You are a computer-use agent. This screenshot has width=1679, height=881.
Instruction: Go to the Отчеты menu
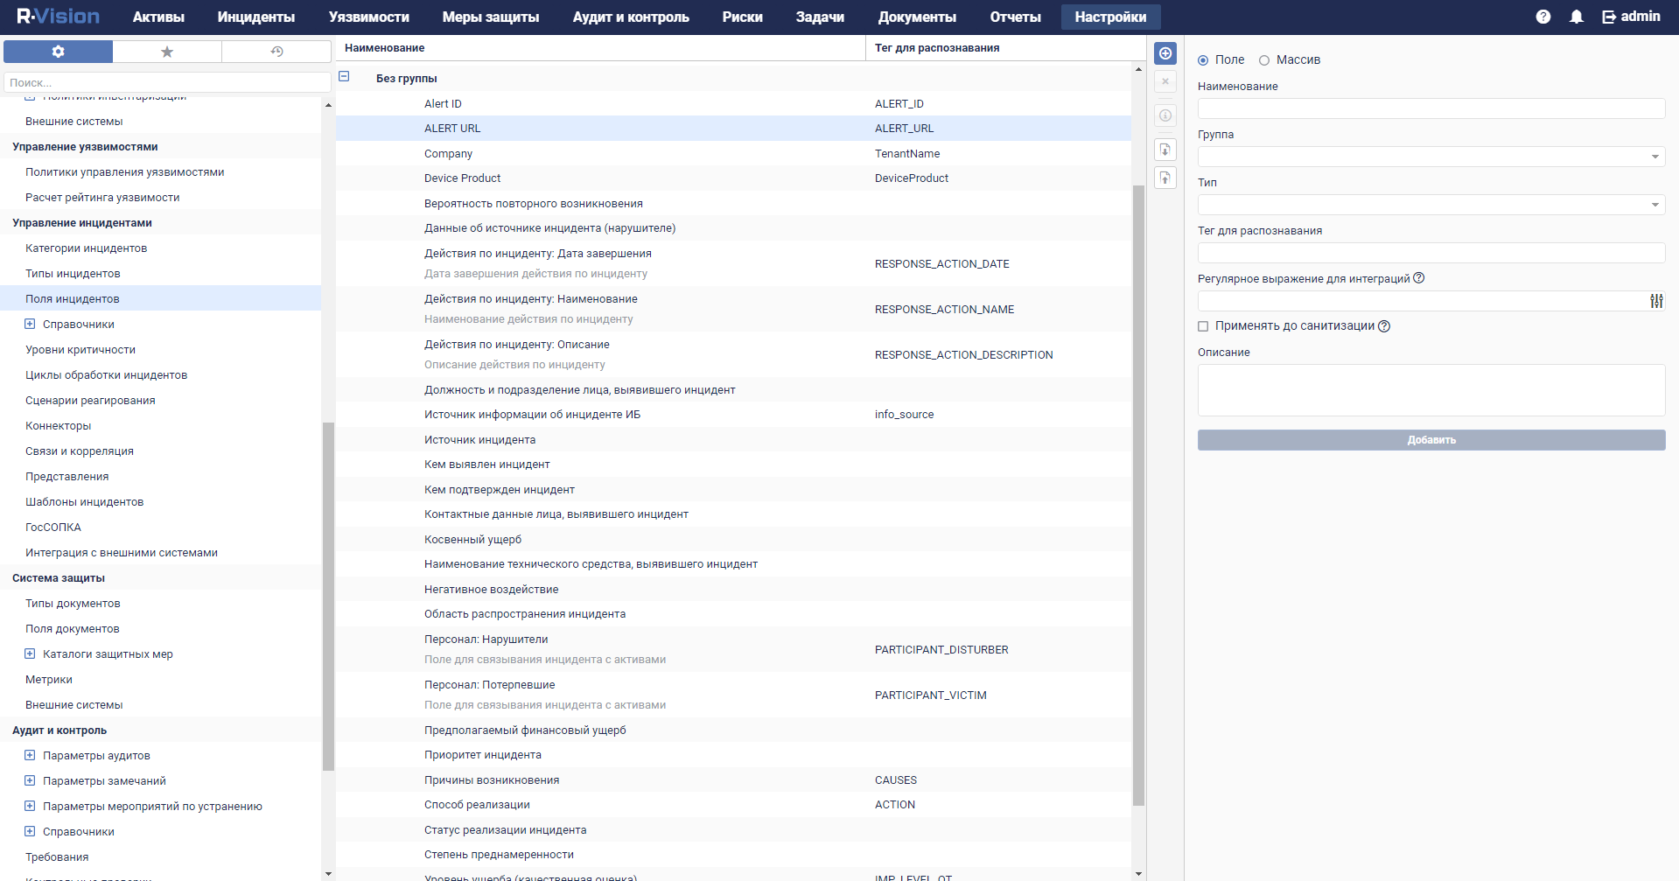[1015, 17]
